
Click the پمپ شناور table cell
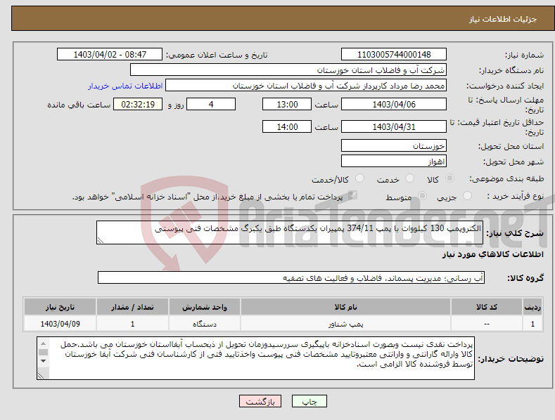pos(345,324)
